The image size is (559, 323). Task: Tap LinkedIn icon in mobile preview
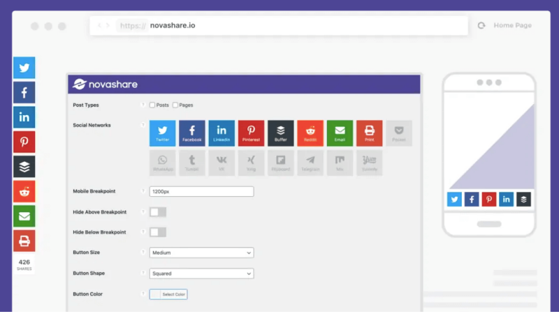(x=506, y=200)
